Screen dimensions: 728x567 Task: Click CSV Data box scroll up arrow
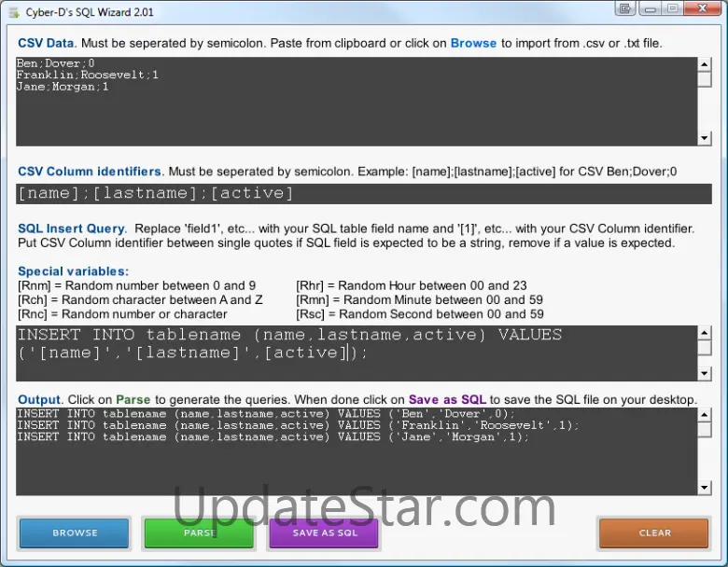point(705,64)
